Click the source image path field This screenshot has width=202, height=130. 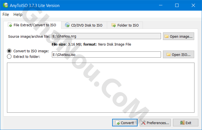coord(106,36)
